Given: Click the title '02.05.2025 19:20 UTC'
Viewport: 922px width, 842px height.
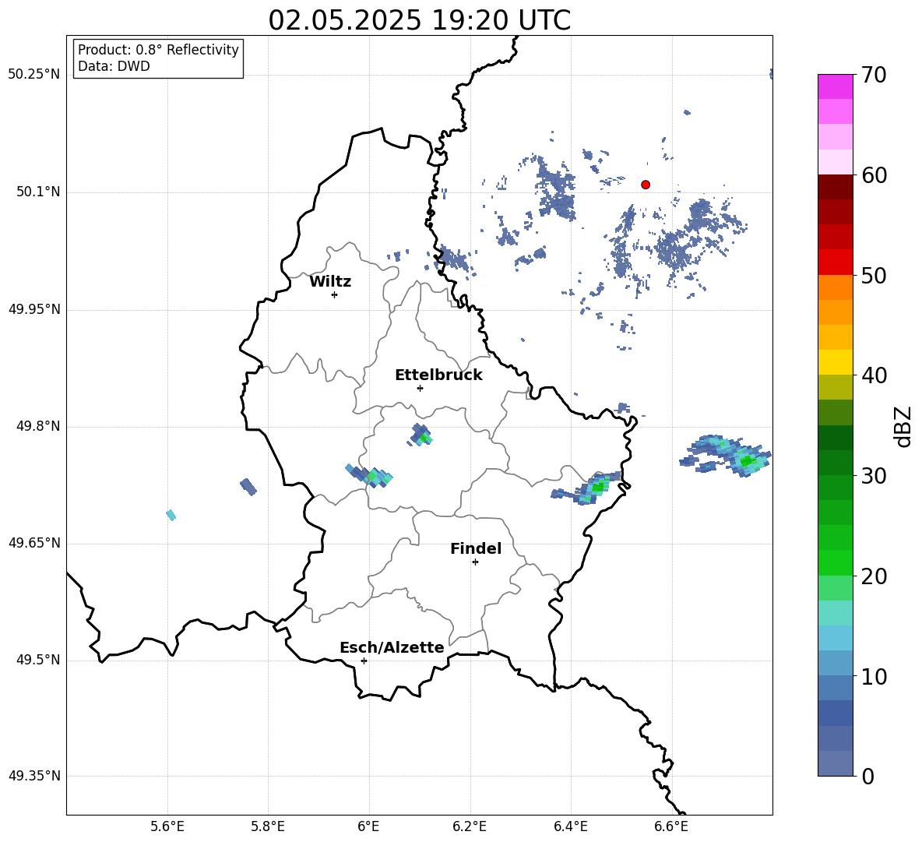Looking at the screenshot, I should pyautogui.click(x=419, y=20).
